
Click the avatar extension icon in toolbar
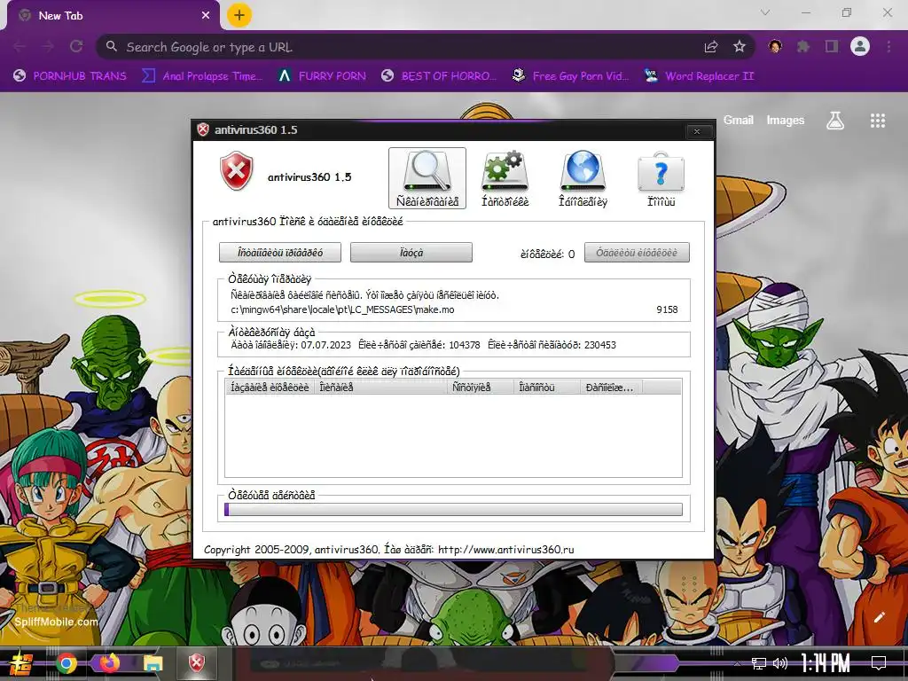(775, 46)
